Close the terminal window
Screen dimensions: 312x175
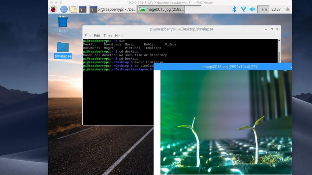tap(277, 29)
